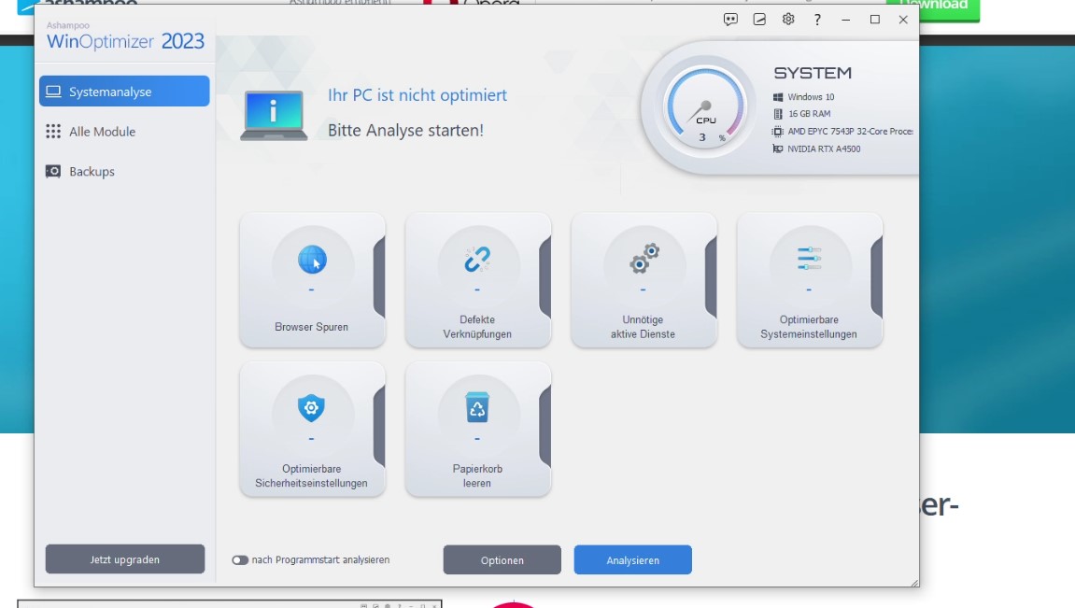This screenshot has height=608, width=1075.
Task: Click the Browser Spuren label
Action: tap(311, 327)
